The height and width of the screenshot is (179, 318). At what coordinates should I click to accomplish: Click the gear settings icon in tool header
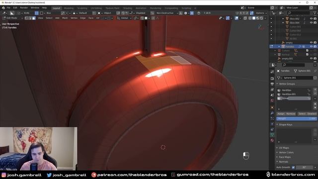click(185, 13)
